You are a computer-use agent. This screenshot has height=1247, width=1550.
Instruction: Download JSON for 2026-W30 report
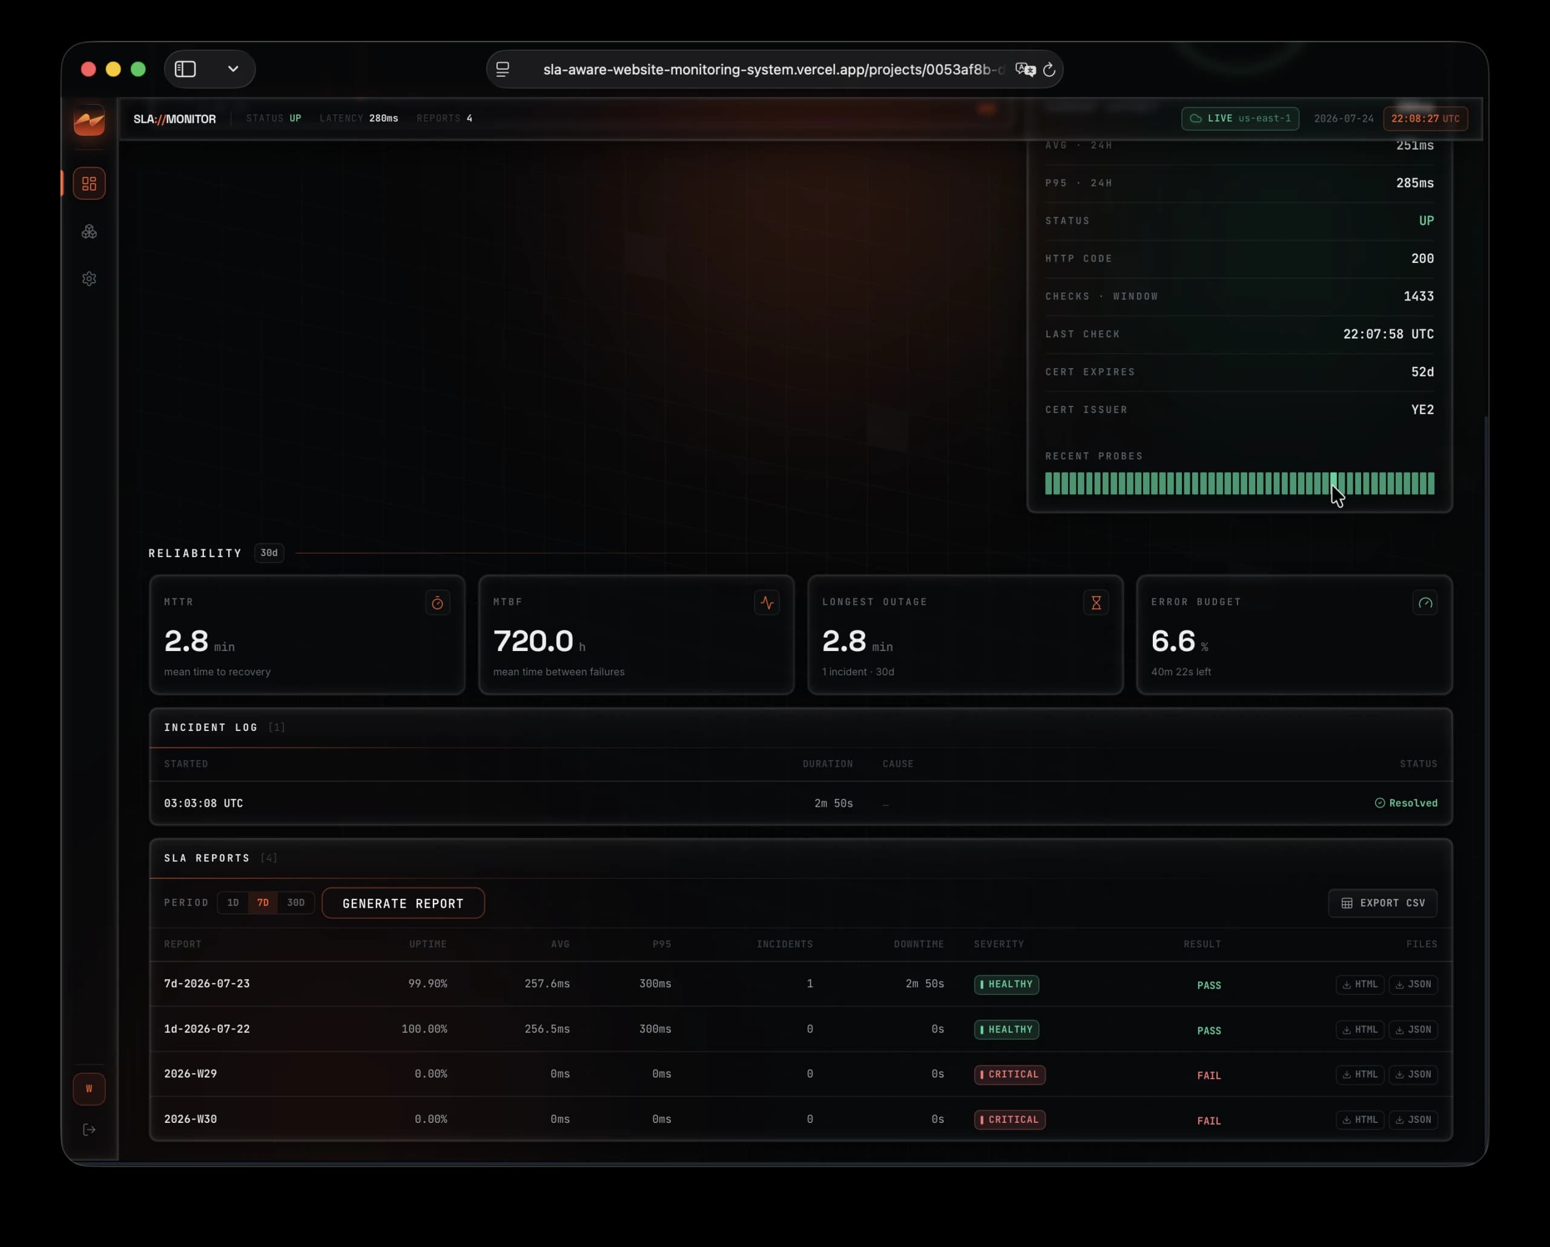1413,1120
